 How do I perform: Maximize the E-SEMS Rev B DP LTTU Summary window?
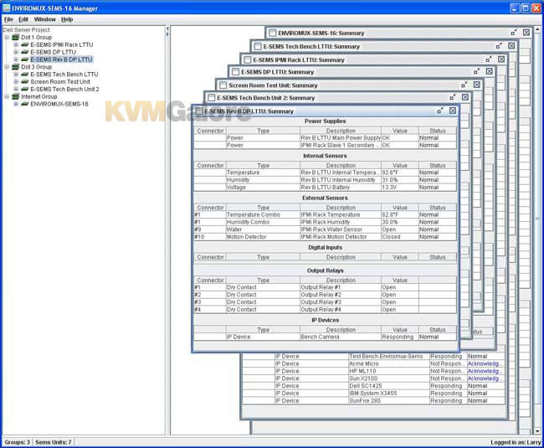pyautogui.click(x=440, y=111)
